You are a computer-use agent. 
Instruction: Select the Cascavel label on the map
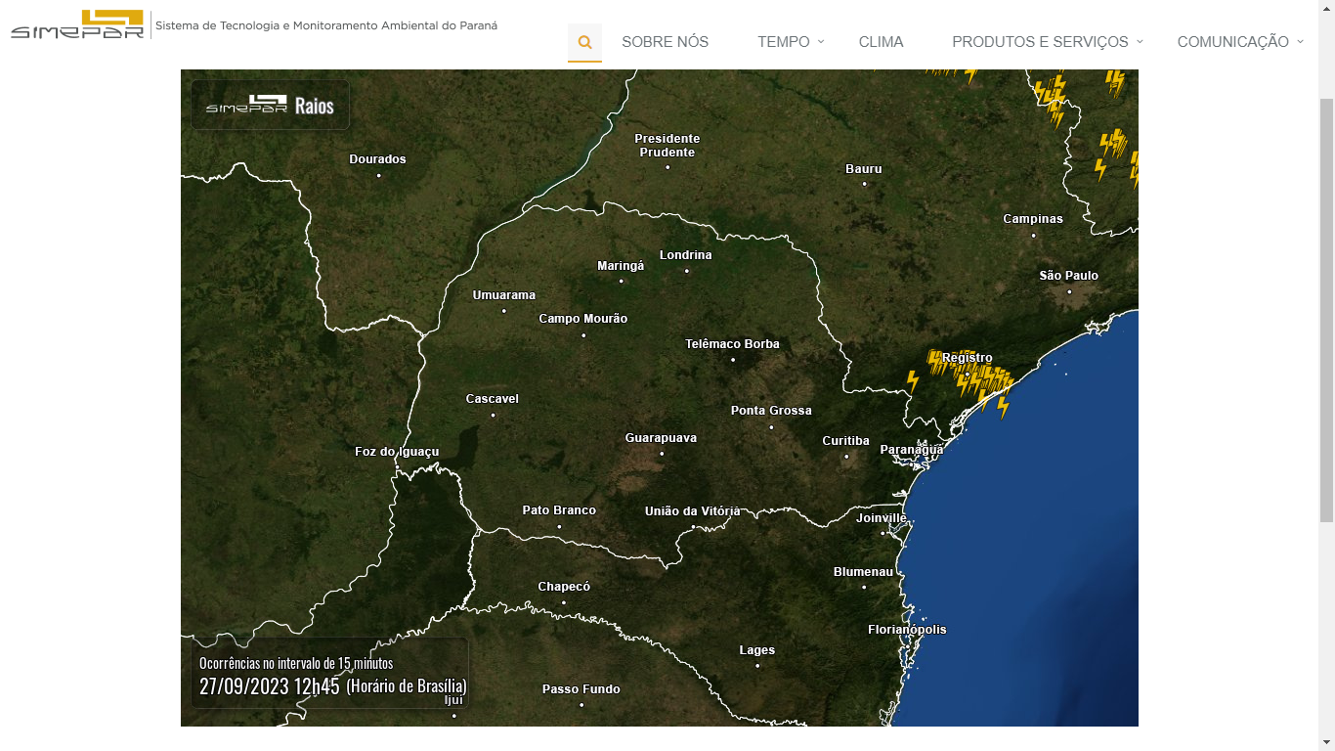(x=493, y=399)
